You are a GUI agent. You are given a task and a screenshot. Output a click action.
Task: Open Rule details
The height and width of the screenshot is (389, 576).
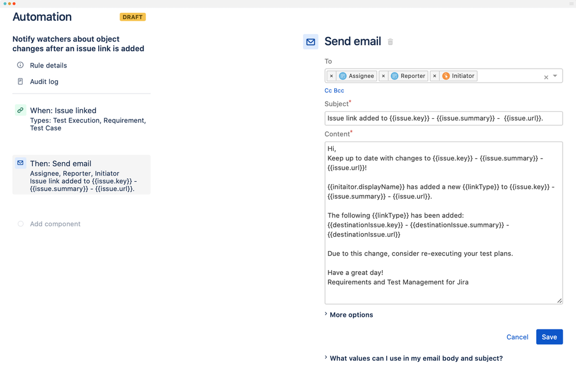[48, 65]
